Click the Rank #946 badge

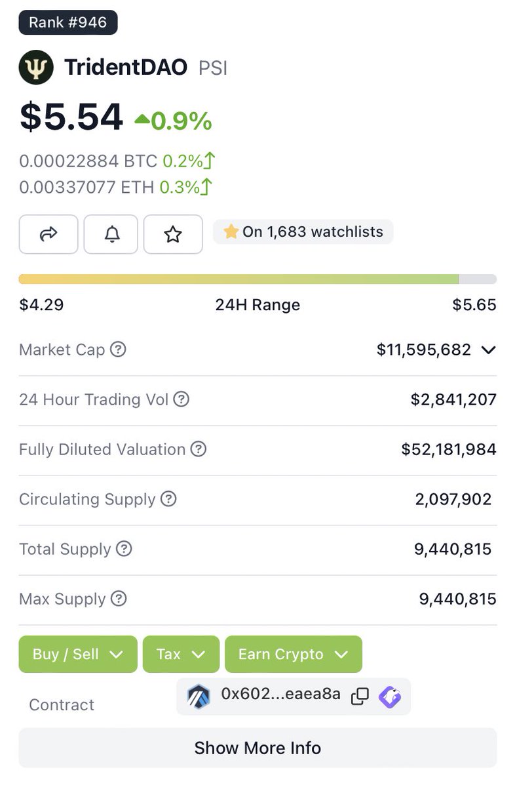click(68, 23)
